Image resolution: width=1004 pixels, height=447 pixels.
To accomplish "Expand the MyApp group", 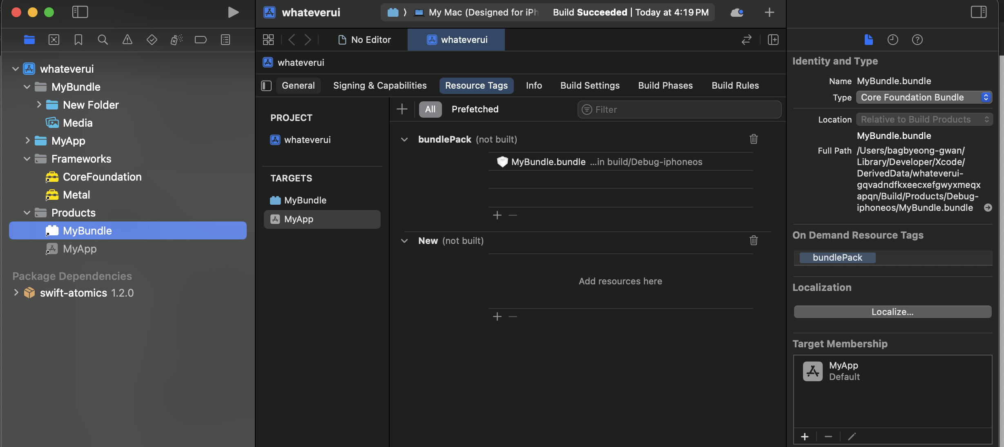I will click(27, 141).
